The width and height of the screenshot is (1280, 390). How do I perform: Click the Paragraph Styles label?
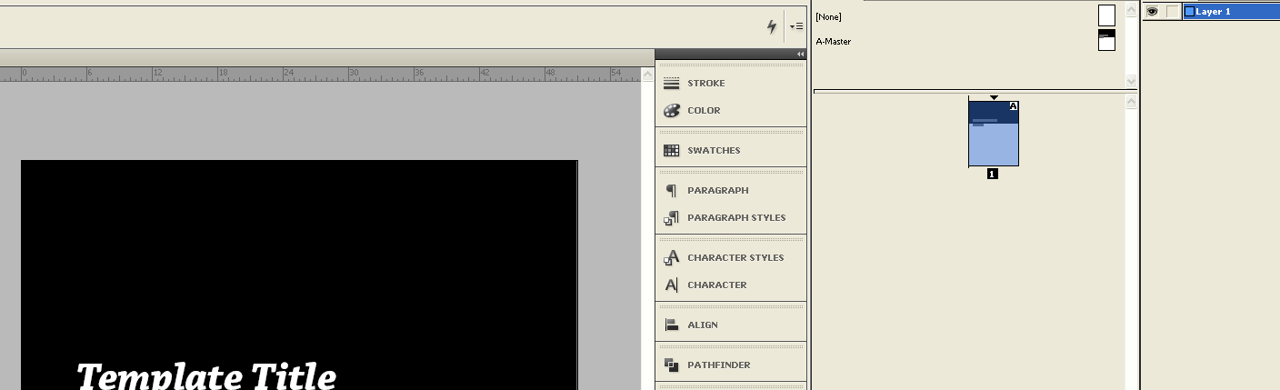click(736, 218)
